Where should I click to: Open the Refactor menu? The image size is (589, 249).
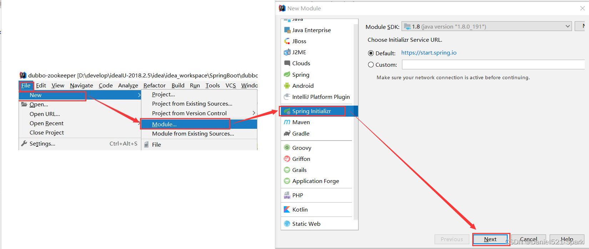click(155, 85)
